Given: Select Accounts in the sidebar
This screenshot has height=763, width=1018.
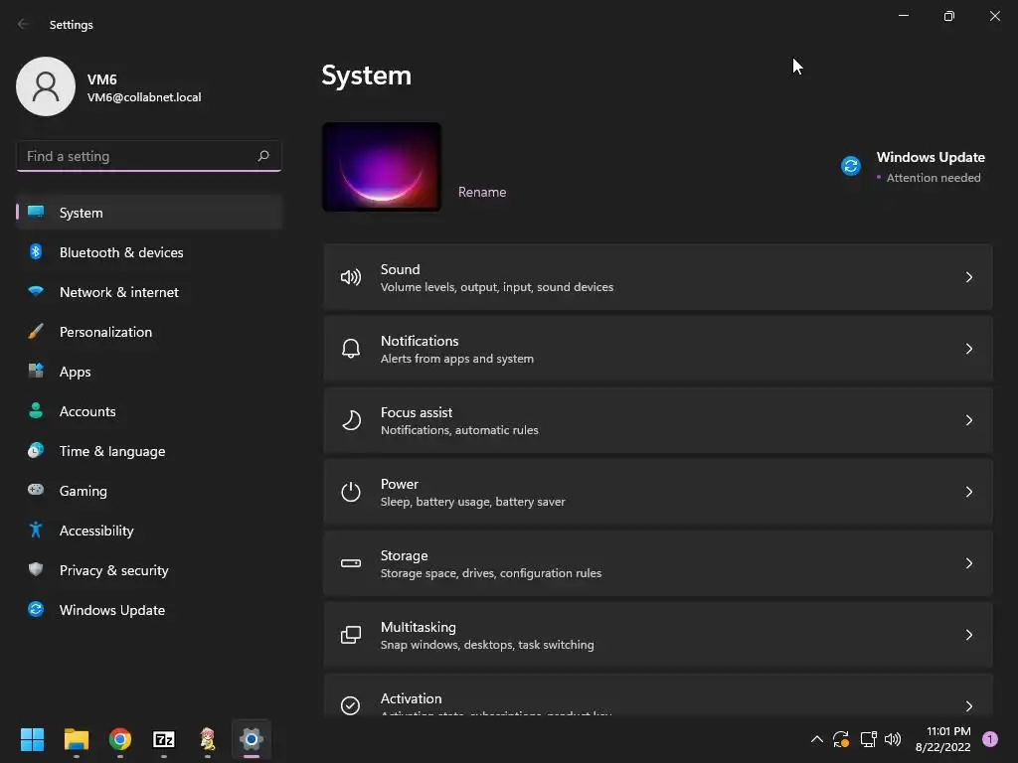Looking at the screenshot, I should point(149,411).
